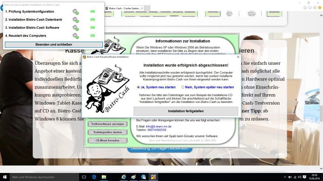Click the gear icon beside Prüfung Systemkonfiguration

tap(76, 12)
